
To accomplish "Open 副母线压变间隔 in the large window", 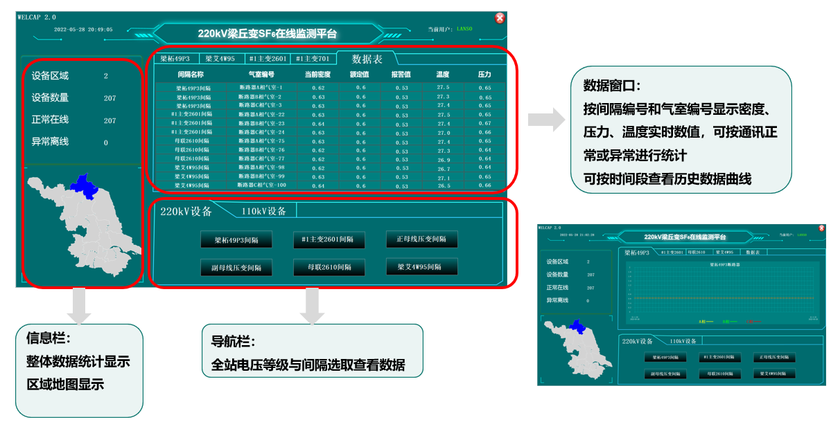I will [236, 267].
